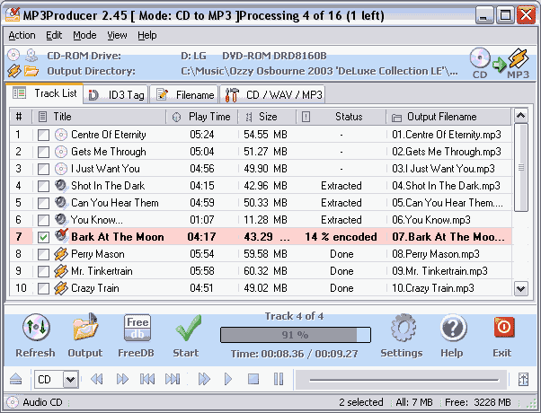The image size is (541, 413).
Task: Select the Track List tab
Action: tap(44, 93)
